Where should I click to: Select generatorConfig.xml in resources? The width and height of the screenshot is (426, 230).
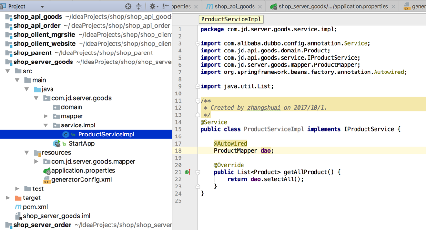pyautogui.click(x=81, y=180)
